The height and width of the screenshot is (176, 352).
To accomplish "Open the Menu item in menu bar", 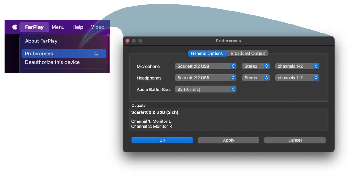I will [58, 27].
